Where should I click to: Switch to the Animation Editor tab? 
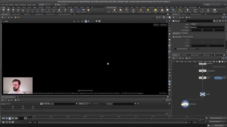tap(16, 14)
